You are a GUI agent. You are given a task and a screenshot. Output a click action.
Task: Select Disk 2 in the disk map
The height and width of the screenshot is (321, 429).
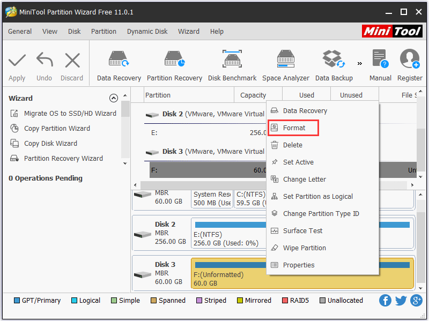(x=161, y=233)
